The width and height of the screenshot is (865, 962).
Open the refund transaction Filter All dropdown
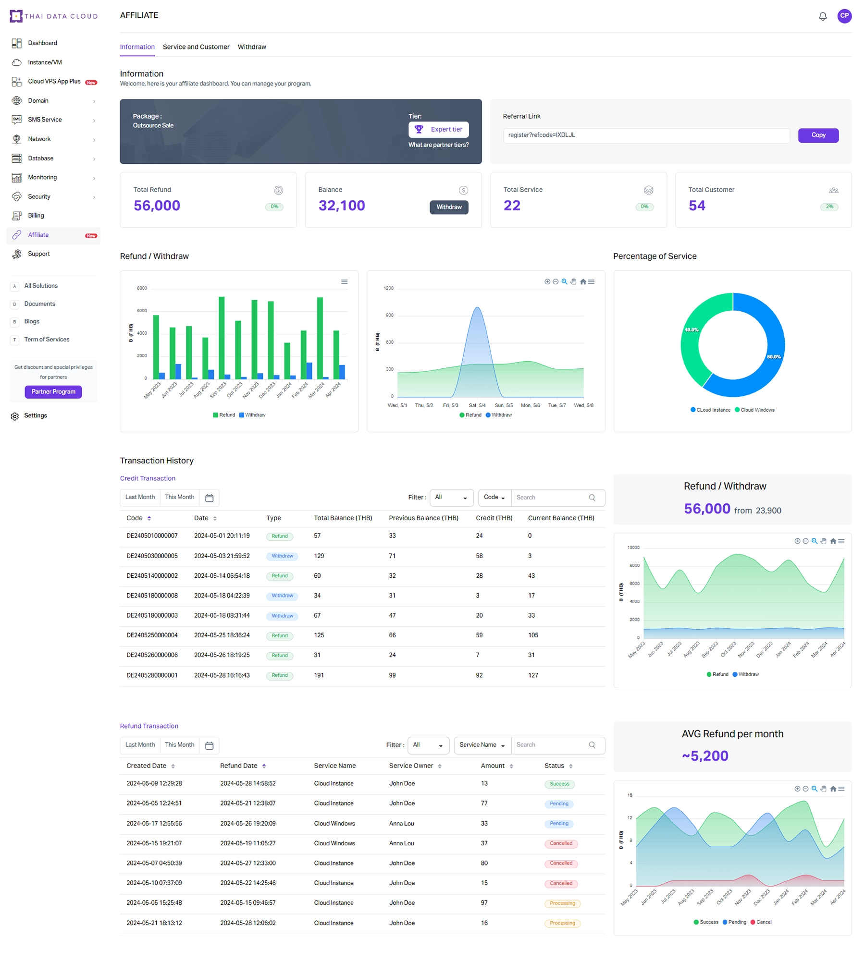[x=428, y=745]
